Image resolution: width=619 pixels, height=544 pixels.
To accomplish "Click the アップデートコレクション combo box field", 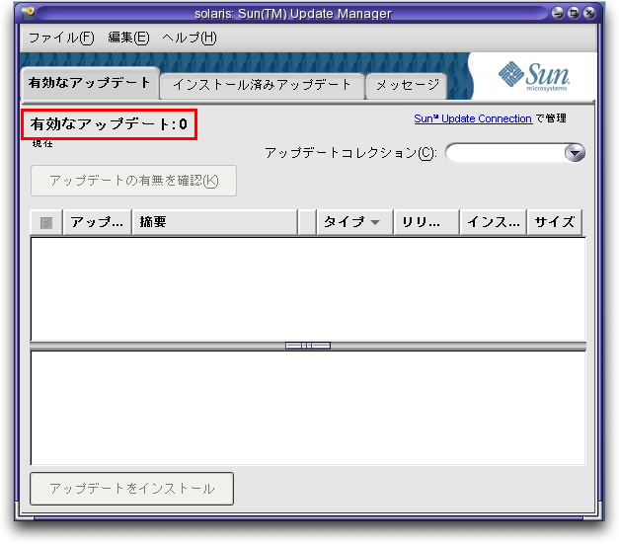I will pos(515,153).
